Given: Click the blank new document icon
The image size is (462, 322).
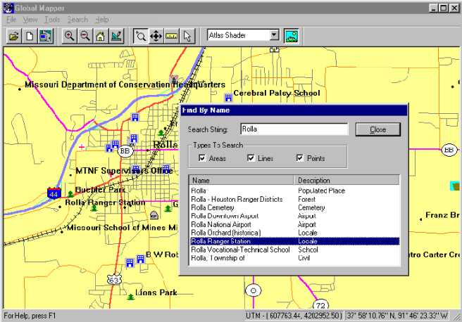Looking at the screenshot, I should coord(30,36).
